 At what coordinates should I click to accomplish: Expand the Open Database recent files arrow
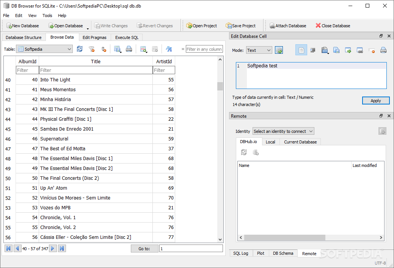pyautogui.click(x=88, y=28)
